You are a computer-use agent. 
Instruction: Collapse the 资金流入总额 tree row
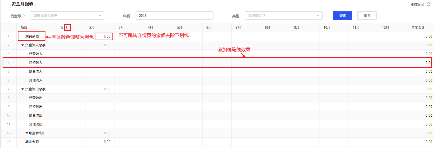coord(23,45)
